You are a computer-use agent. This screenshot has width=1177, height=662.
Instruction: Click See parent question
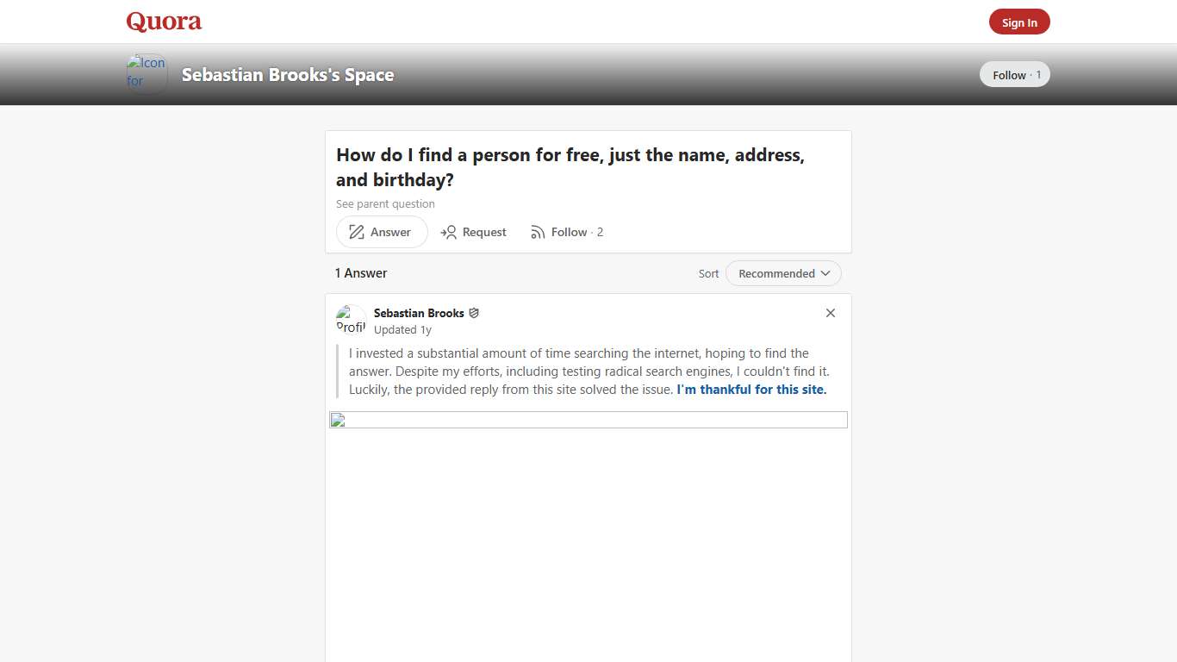point(385,203)
